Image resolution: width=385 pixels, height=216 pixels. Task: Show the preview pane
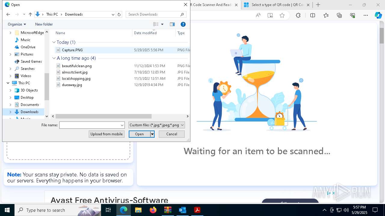172,24
